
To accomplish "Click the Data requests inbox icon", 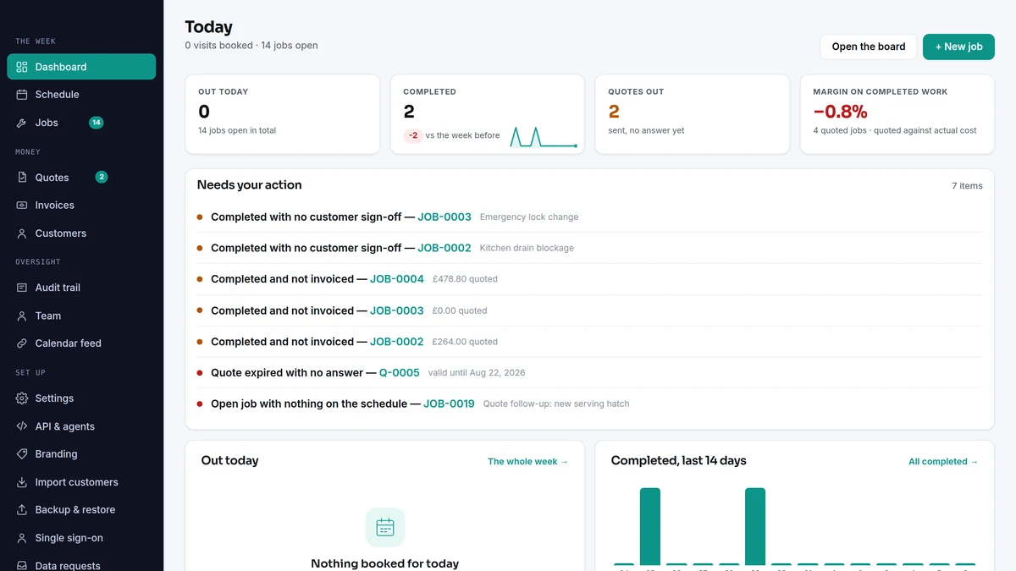I will [22, 565].
